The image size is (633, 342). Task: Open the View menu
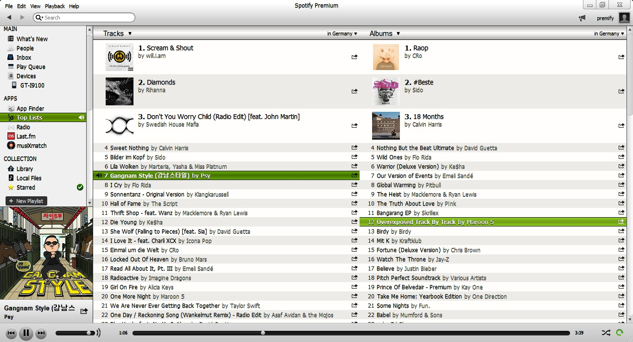35,6
